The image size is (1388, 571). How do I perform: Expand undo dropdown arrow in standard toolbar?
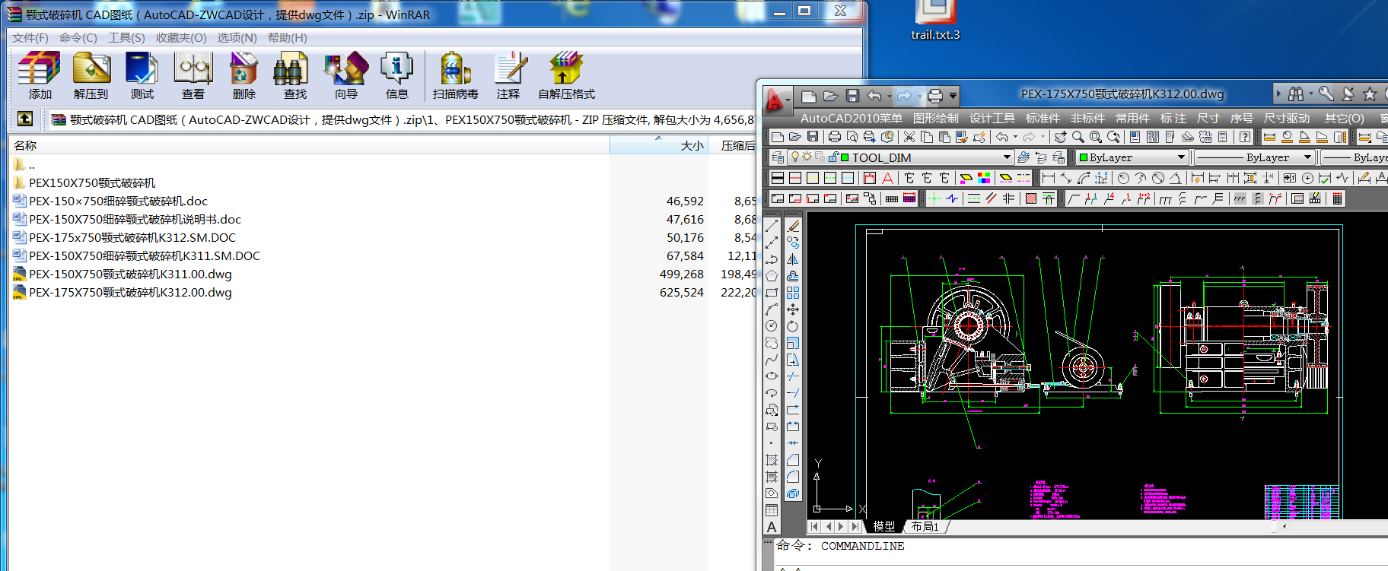pos(1015,137)
